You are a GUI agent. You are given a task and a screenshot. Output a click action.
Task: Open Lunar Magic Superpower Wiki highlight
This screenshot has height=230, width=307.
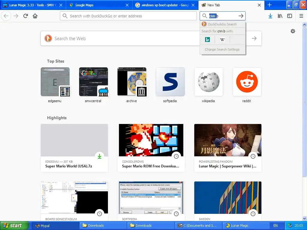(x=228, y=148)
